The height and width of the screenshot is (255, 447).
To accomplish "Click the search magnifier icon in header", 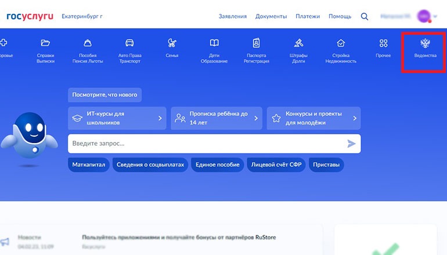I will 365,16.
